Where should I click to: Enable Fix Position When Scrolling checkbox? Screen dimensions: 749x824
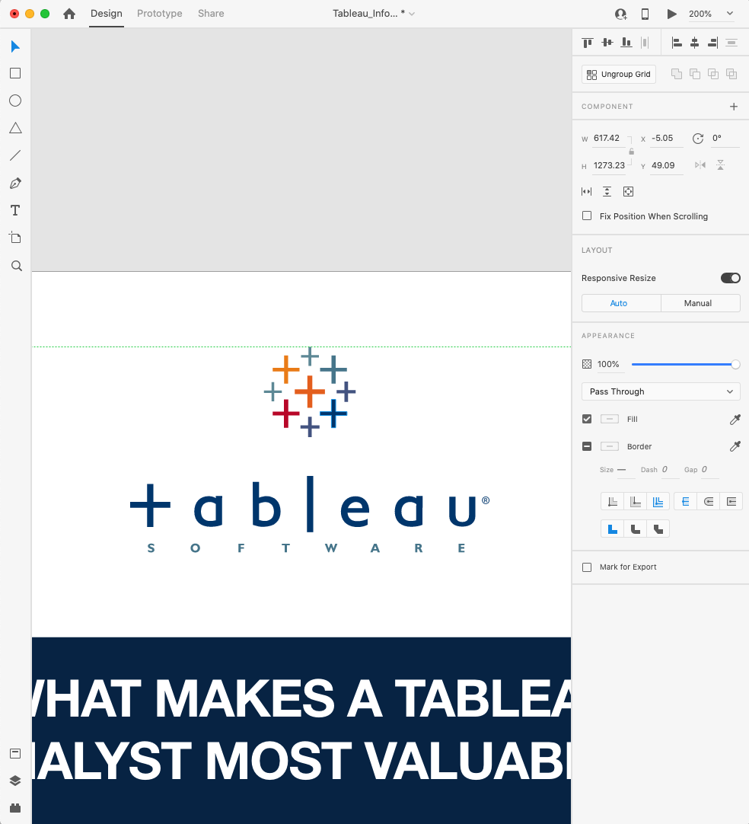587,216
